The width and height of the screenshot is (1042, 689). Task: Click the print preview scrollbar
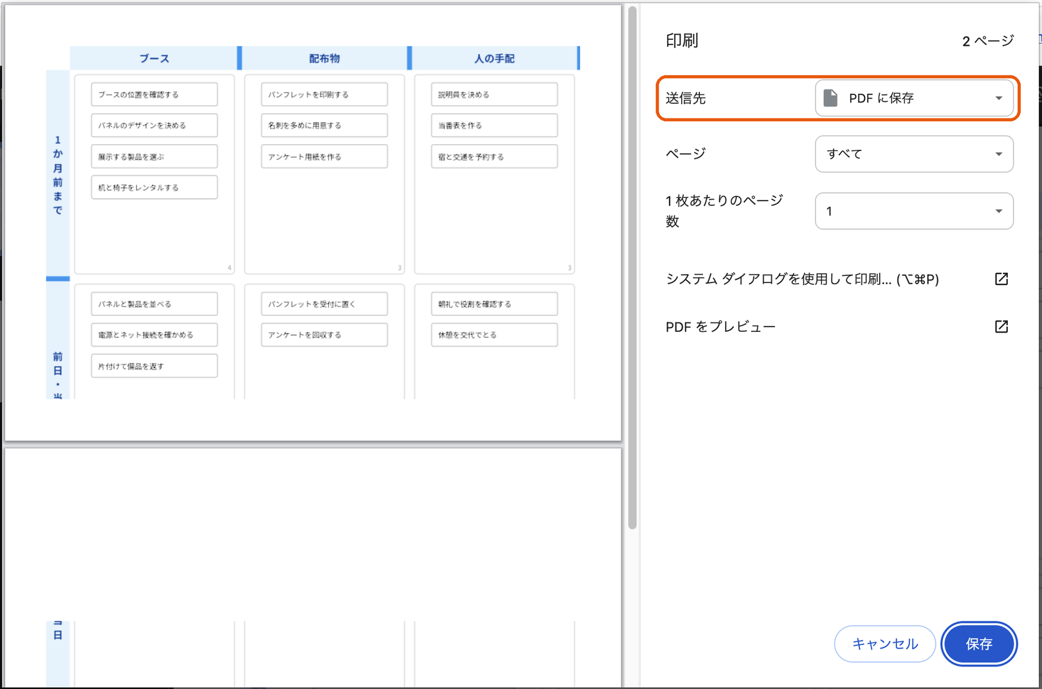tap(632, 268)
